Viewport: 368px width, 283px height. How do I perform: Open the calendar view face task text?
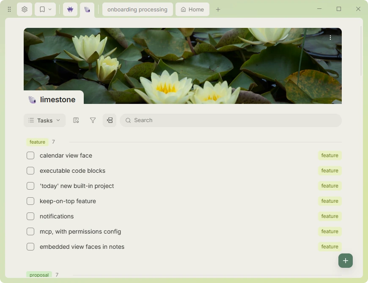point(66,155)
